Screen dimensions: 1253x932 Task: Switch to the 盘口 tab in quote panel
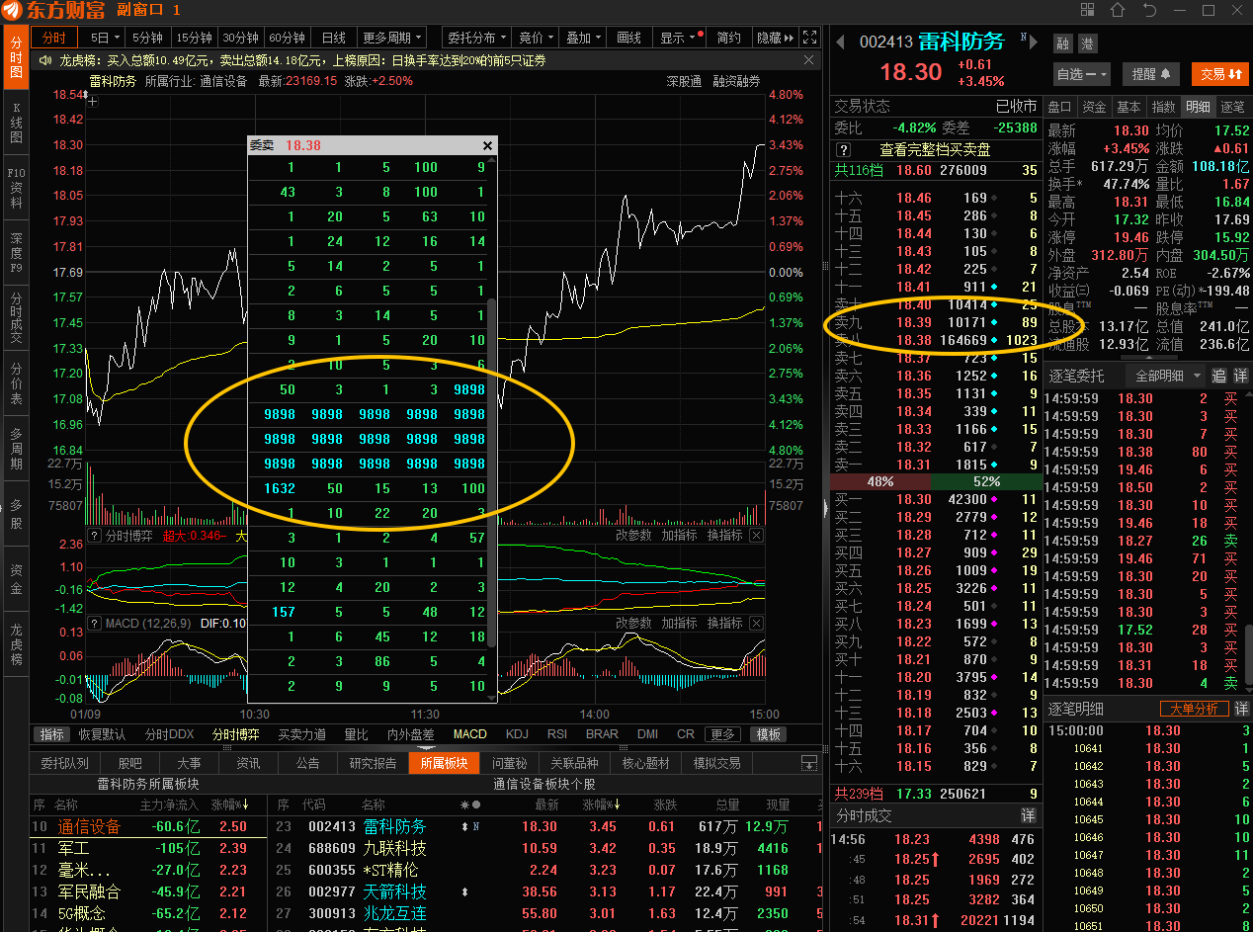pos(1060,107)
